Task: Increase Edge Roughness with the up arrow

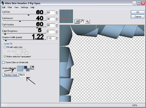Action: [57, 31]
